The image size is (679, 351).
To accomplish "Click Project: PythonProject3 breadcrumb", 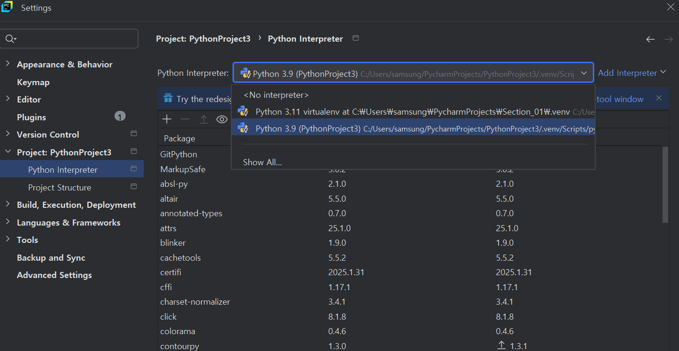I will click(x=203, y=39).
